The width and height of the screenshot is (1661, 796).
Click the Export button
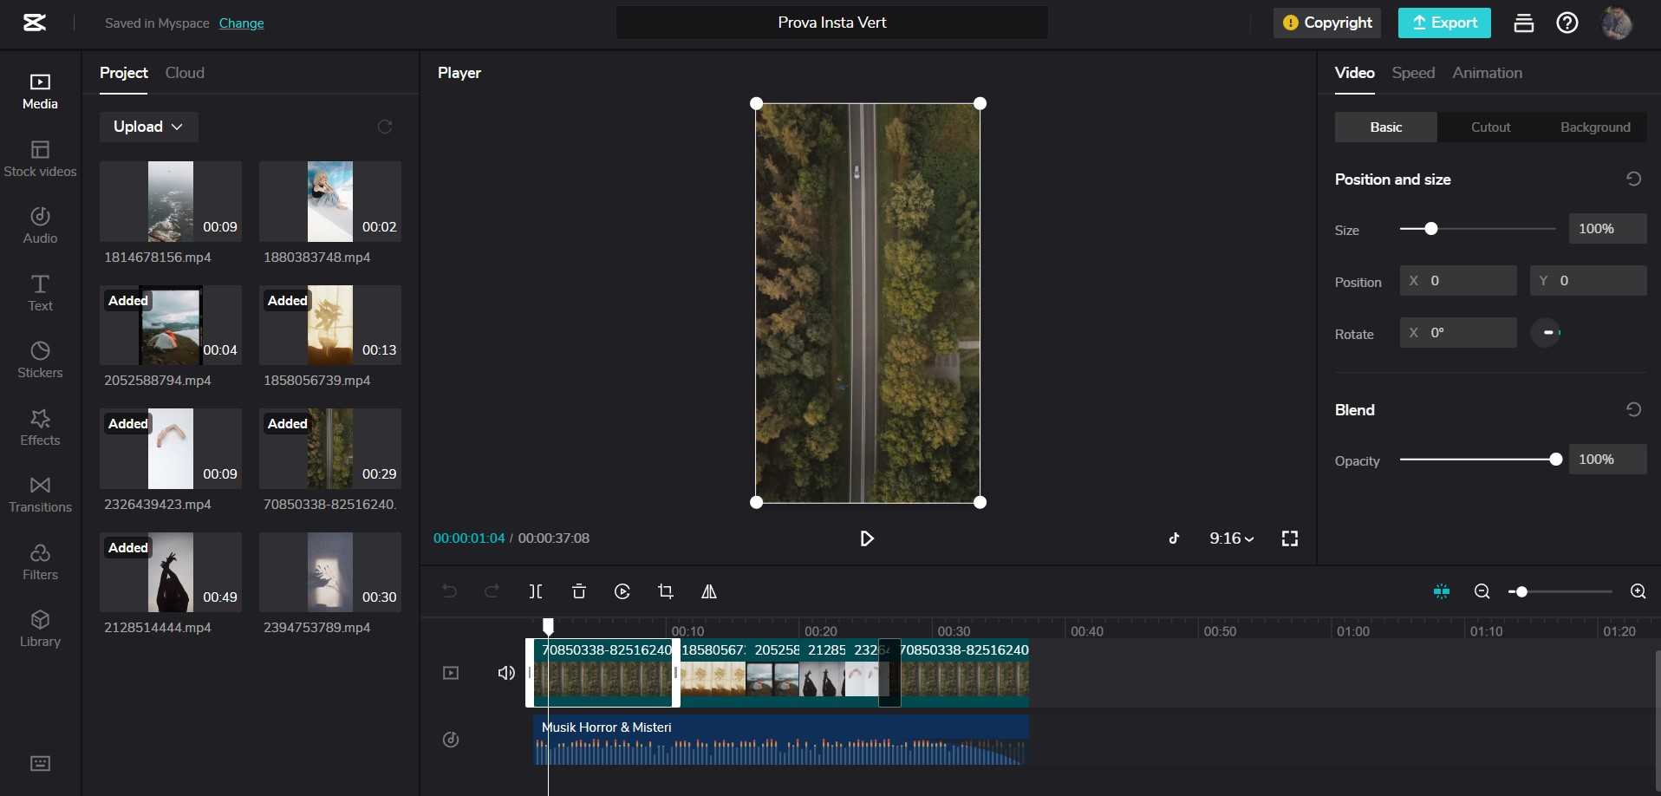[x=1444, y=23]
